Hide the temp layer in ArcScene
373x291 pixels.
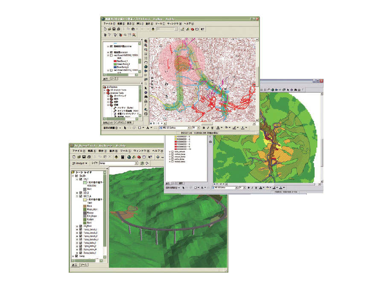(x=76, y=256)
